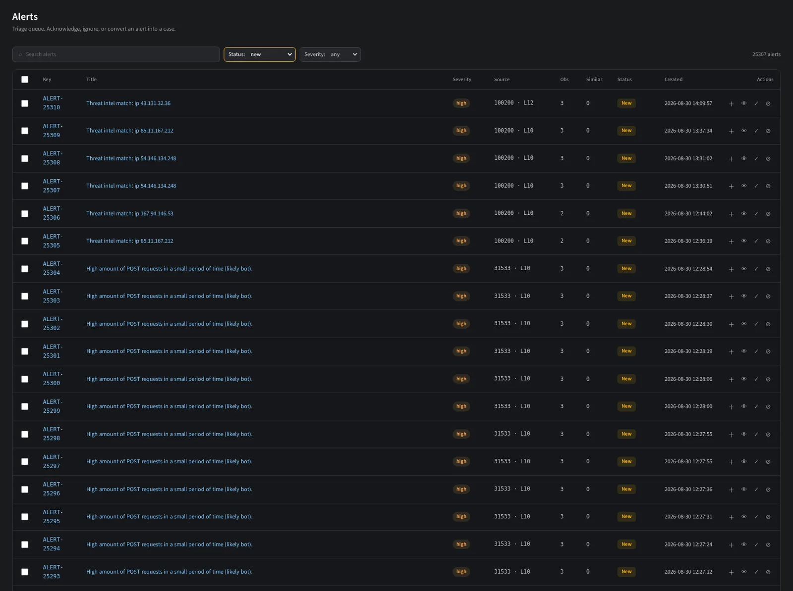793x591 pixels.
Task: Click the '25307 alerts' count text
Action: click(x=766, y=54)
